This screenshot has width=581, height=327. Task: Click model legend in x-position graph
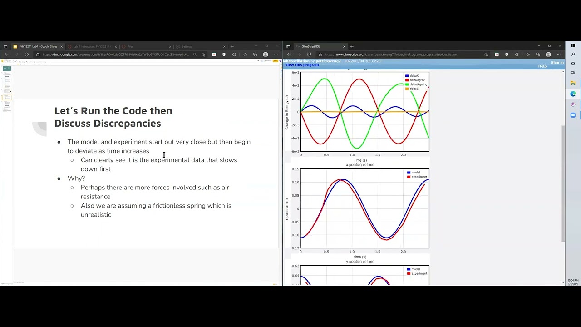point(414,173)
